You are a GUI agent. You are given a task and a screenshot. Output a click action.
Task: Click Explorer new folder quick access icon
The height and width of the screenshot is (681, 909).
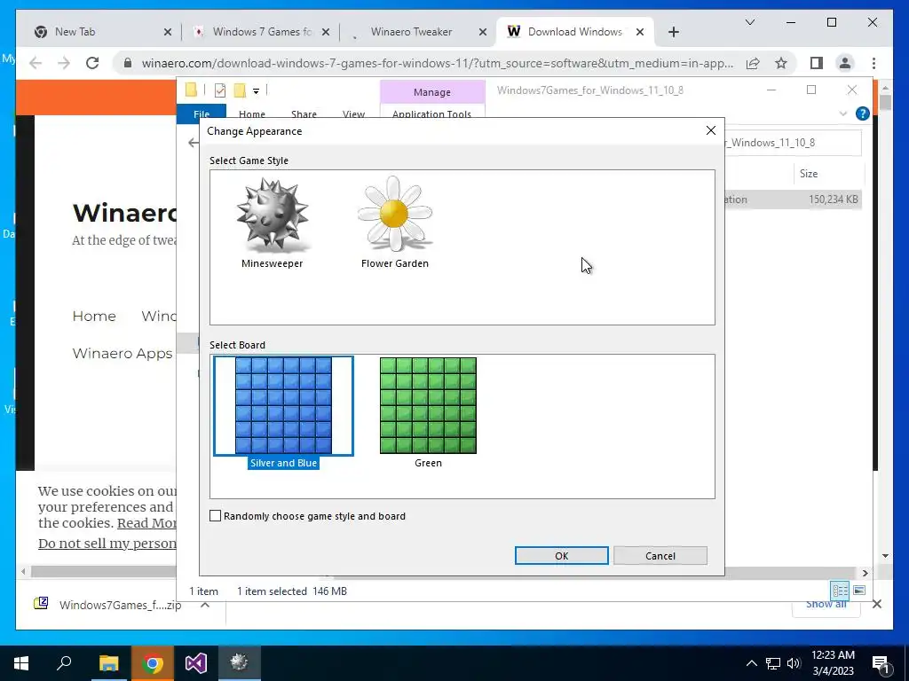point(240,90)
